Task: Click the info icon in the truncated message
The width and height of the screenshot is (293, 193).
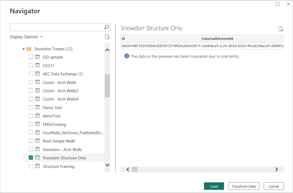Action: 127,56
